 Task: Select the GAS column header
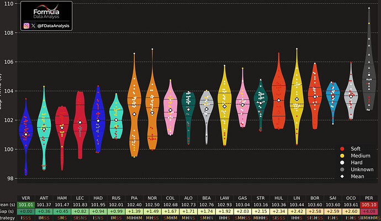pyautogui.click(x=242, y=198)
